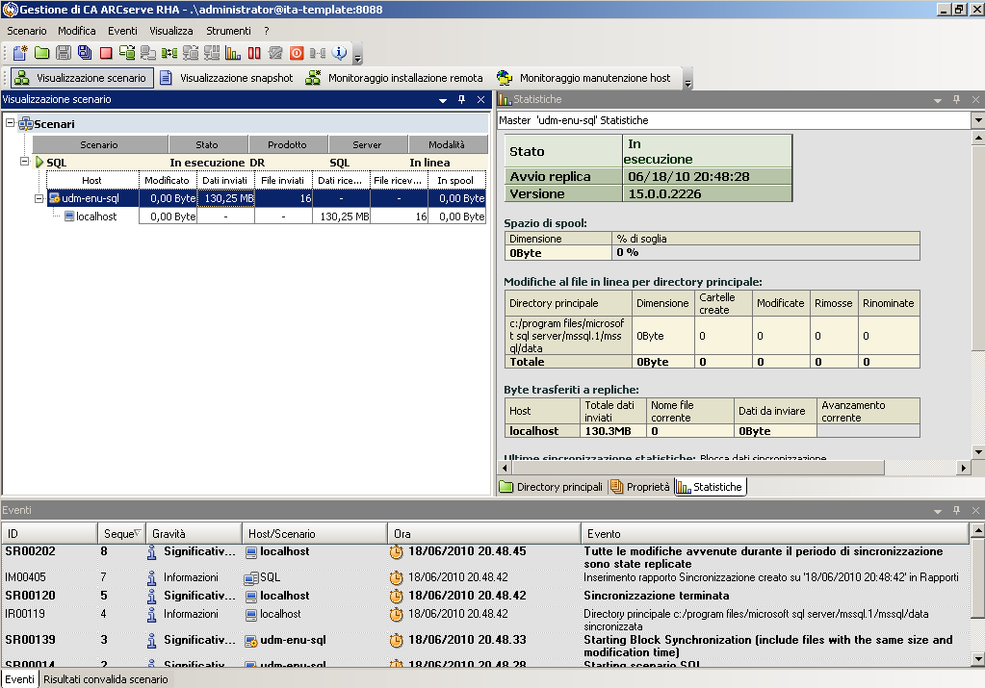Click the statistics horizontal scrollbar thumb
The height and width of the screenshot is (688, 985).
tap(697, 468)
